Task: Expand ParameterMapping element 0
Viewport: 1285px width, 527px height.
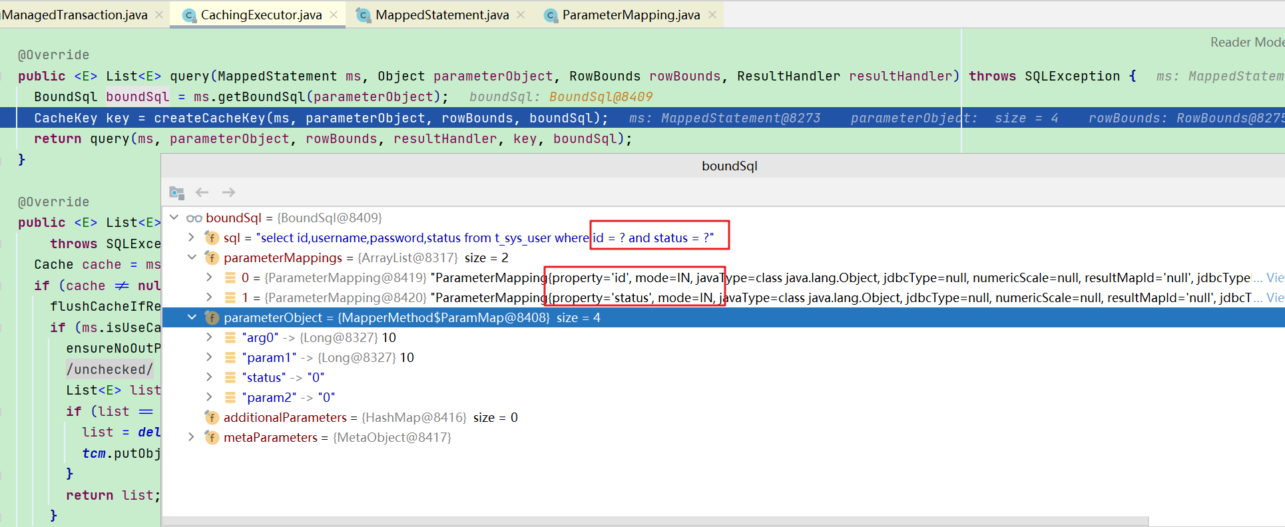Action: tap(209, 277)
